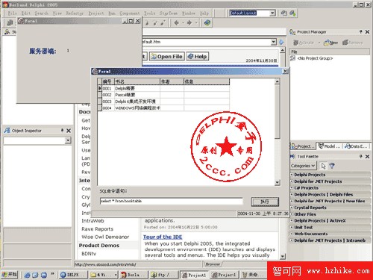Switch to the Project tab

(x=303, y=146)
